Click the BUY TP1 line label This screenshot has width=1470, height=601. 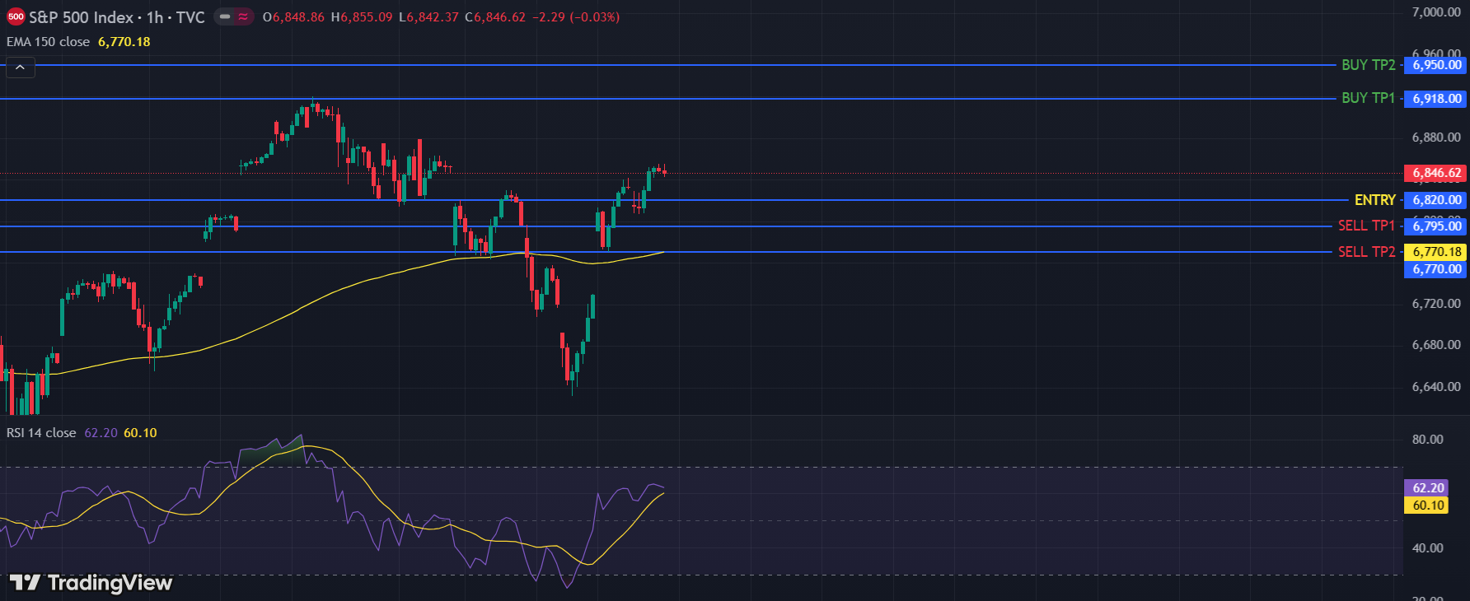coord(1368,98)
